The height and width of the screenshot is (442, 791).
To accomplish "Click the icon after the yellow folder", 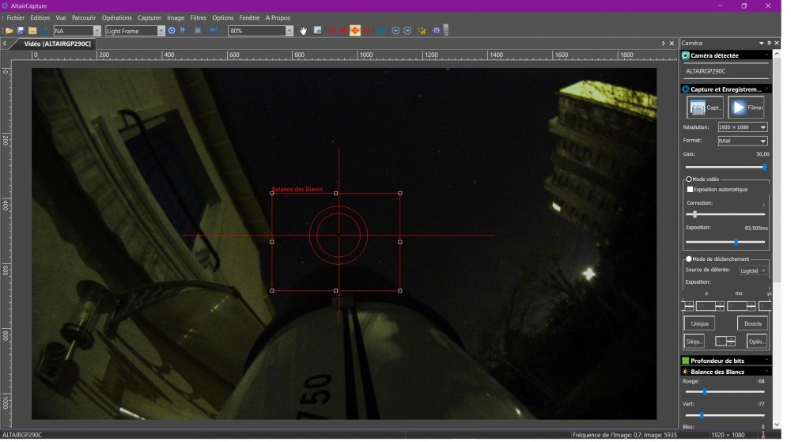I will 44,32.
